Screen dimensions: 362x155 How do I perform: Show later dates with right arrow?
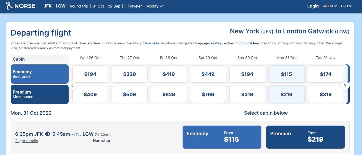345,86
